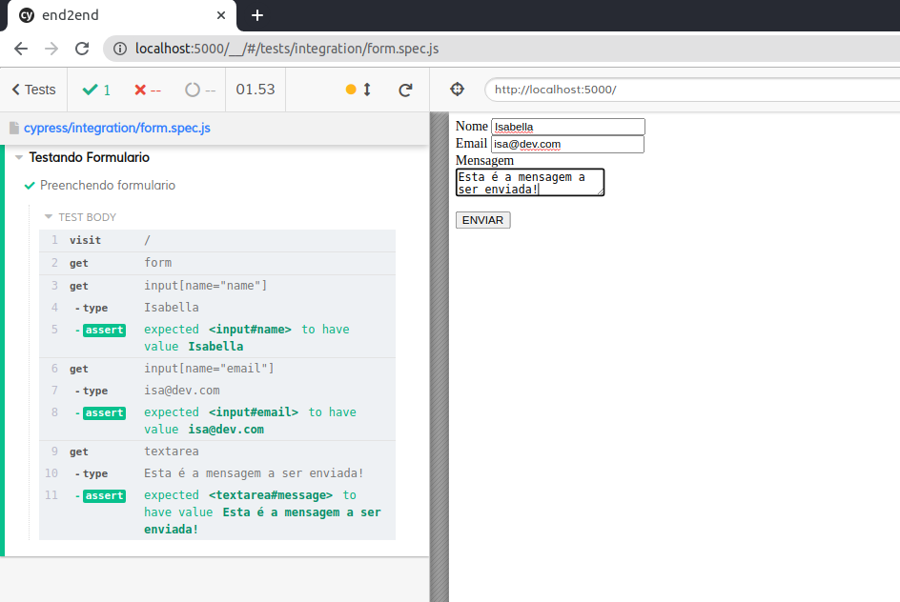Open a new browser tab

click(257, 15)
